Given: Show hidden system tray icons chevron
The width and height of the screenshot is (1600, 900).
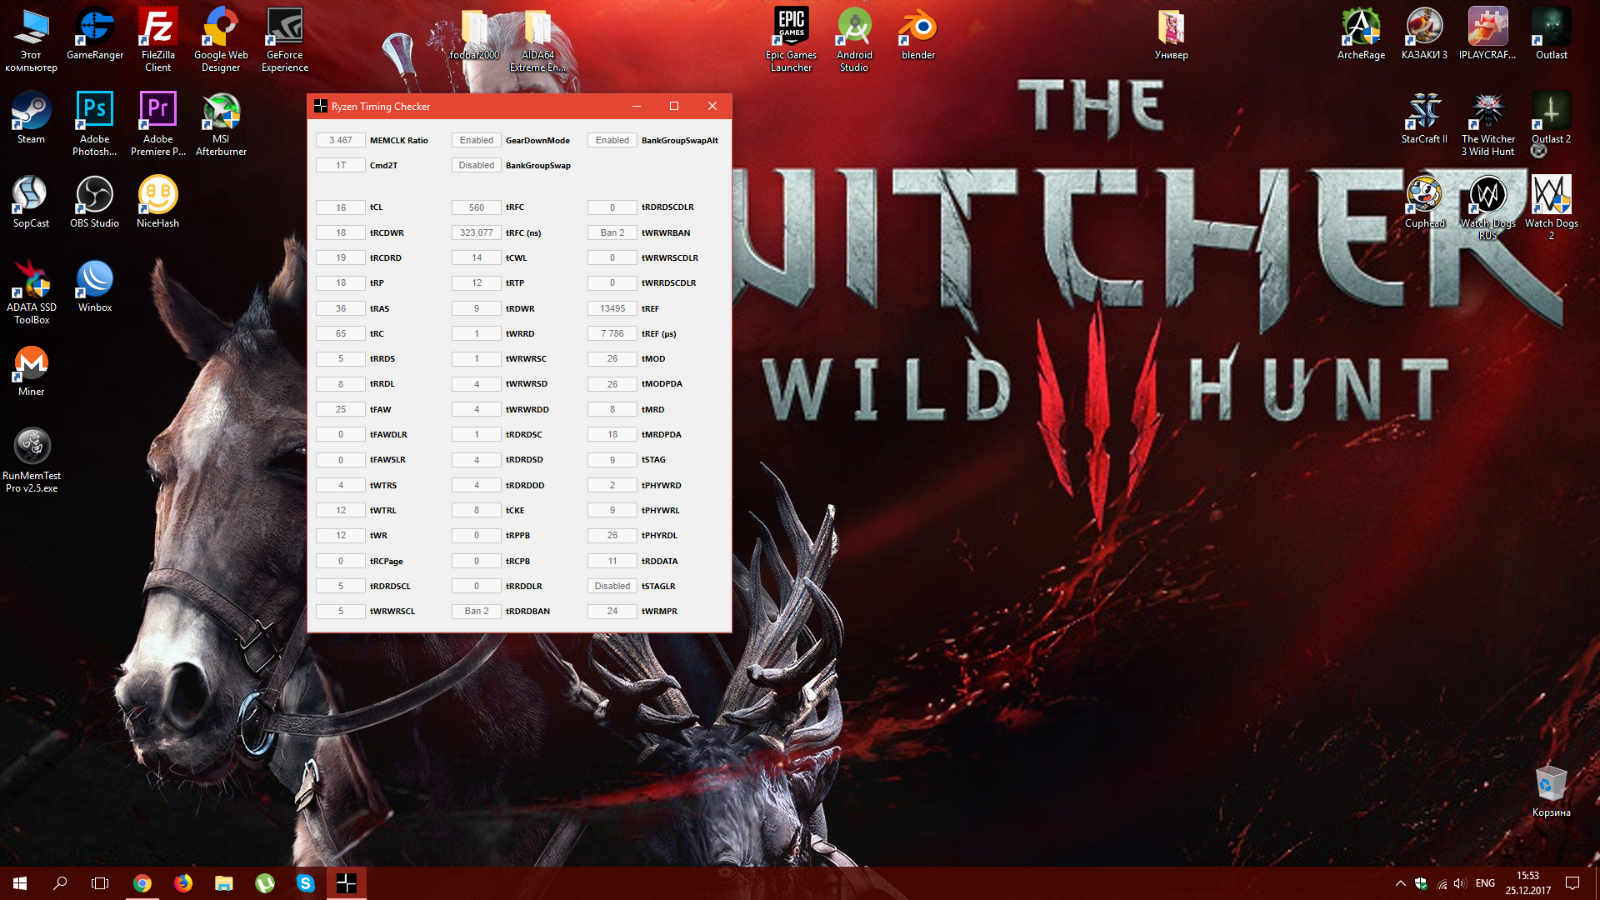Looking at the screenshot, I should (1400, 883).
